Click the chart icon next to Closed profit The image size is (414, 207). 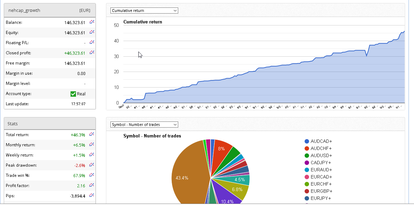(92, 53)
